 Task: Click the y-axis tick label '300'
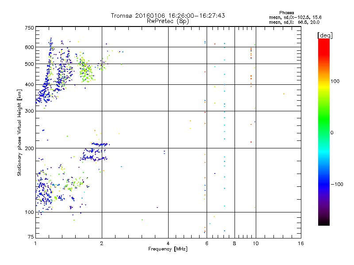coord(29,111)
